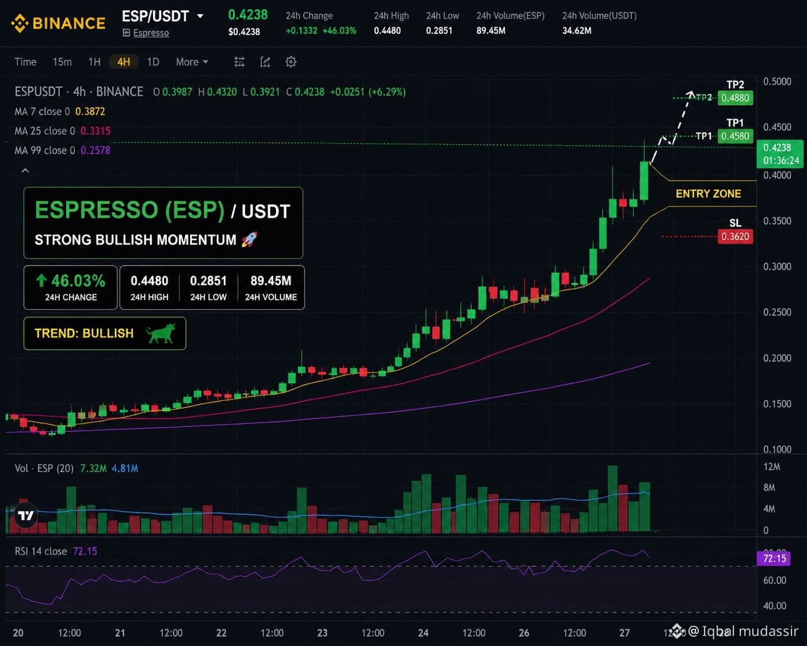Click the candle low value L 0.3921
The height and width of the screenshot is (646, 807).
click(261, 92)
